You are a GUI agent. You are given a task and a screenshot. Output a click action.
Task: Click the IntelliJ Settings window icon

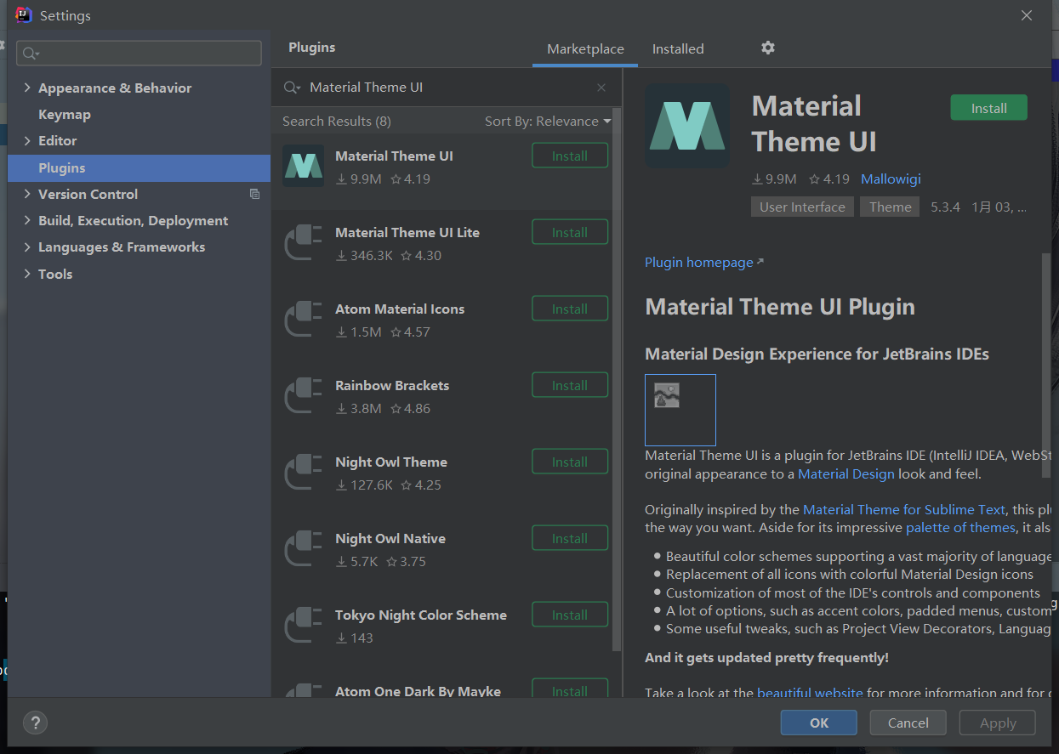[24, 15]
